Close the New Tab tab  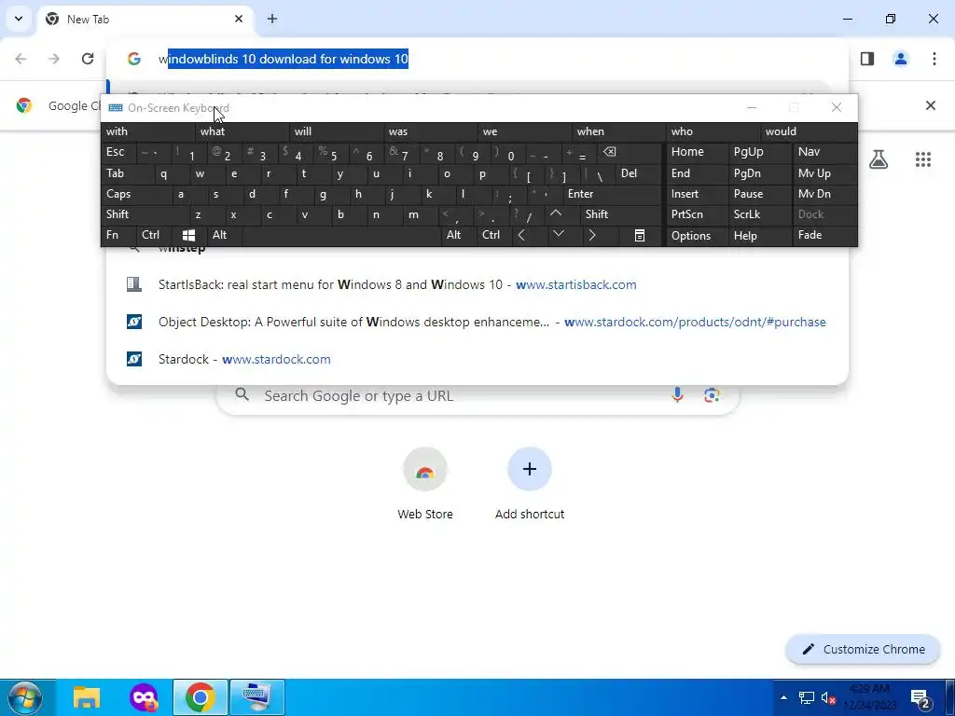(x=239, y=19)
